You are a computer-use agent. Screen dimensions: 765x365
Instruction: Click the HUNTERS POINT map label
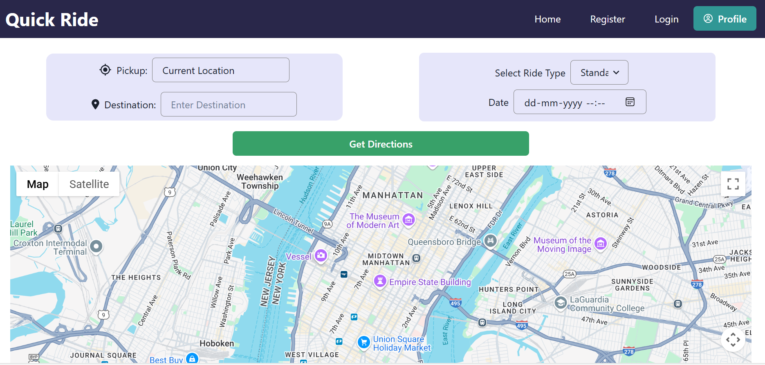509,289
